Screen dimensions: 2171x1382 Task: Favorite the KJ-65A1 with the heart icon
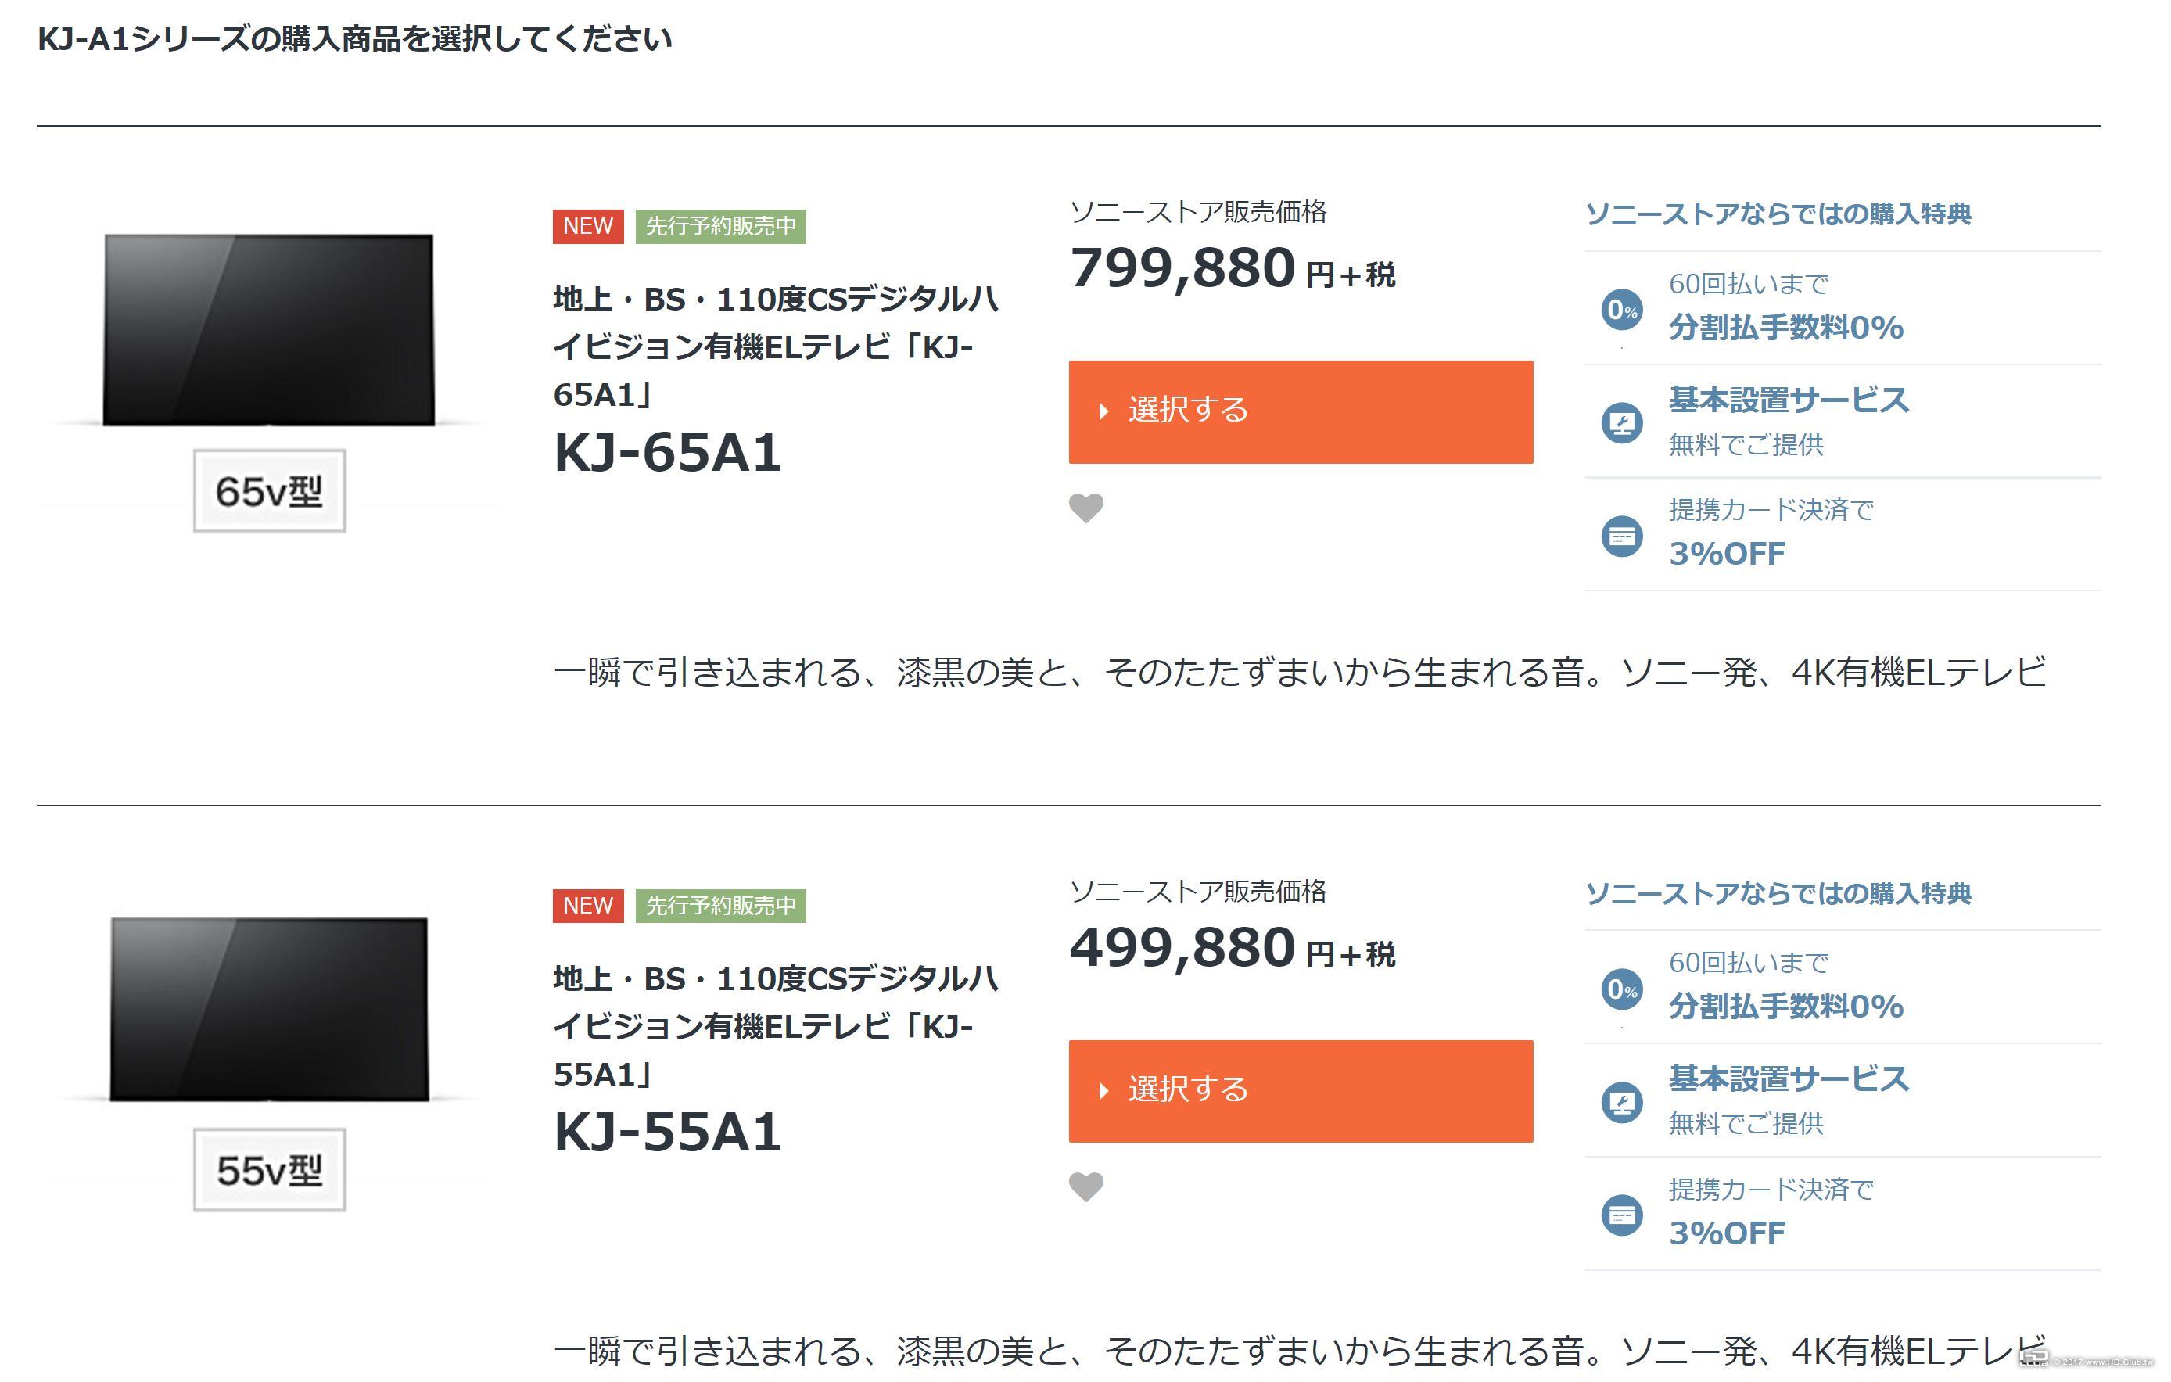[1085, 508]
